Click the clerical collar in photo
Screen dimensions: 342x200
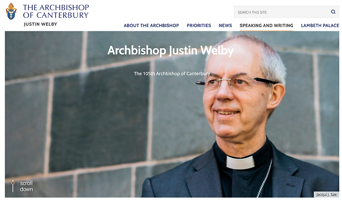pyautogui.click(x=240, y=162)
